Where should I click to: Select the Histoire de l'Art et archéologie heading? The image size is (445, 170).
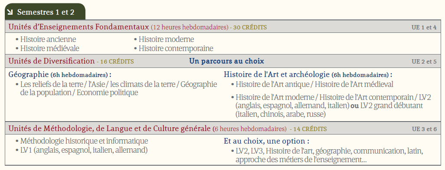click(308, 75)
